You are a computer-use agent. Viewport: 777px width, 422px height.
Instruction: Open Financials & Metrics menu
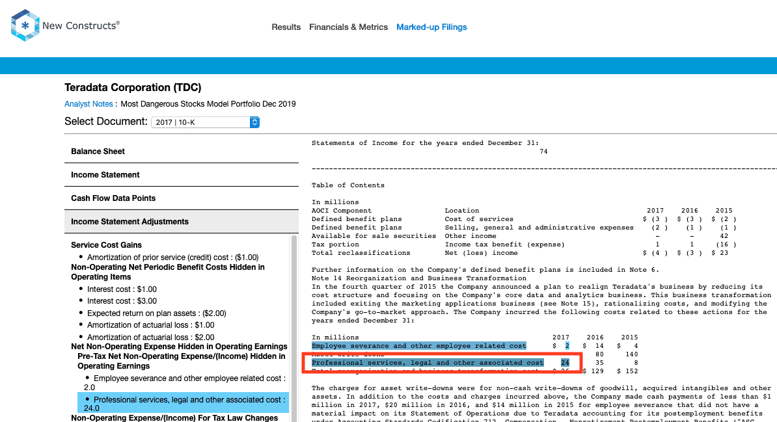pyautogui.click(x=348, y=27)
